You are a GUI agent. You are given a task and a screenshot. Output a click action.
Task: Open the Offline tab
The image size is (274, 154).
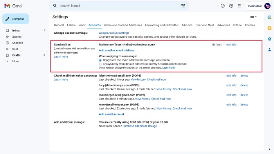click(x=237, y=25)
